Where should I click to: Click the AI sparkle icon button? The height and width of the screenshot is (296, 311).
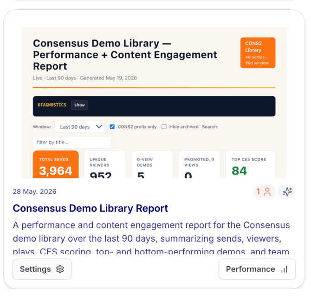pos(286,192)
